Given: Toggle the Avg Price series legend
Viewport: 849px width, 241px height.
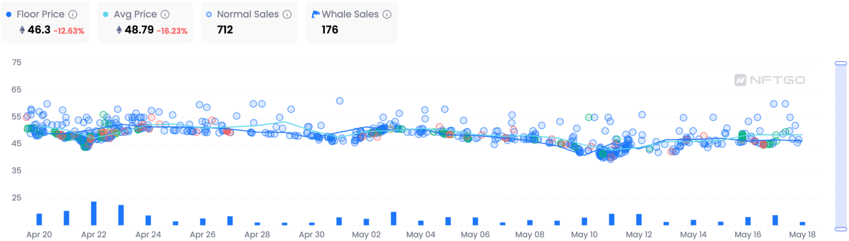Looking at the screenshot, I should [x=133, y=14].
